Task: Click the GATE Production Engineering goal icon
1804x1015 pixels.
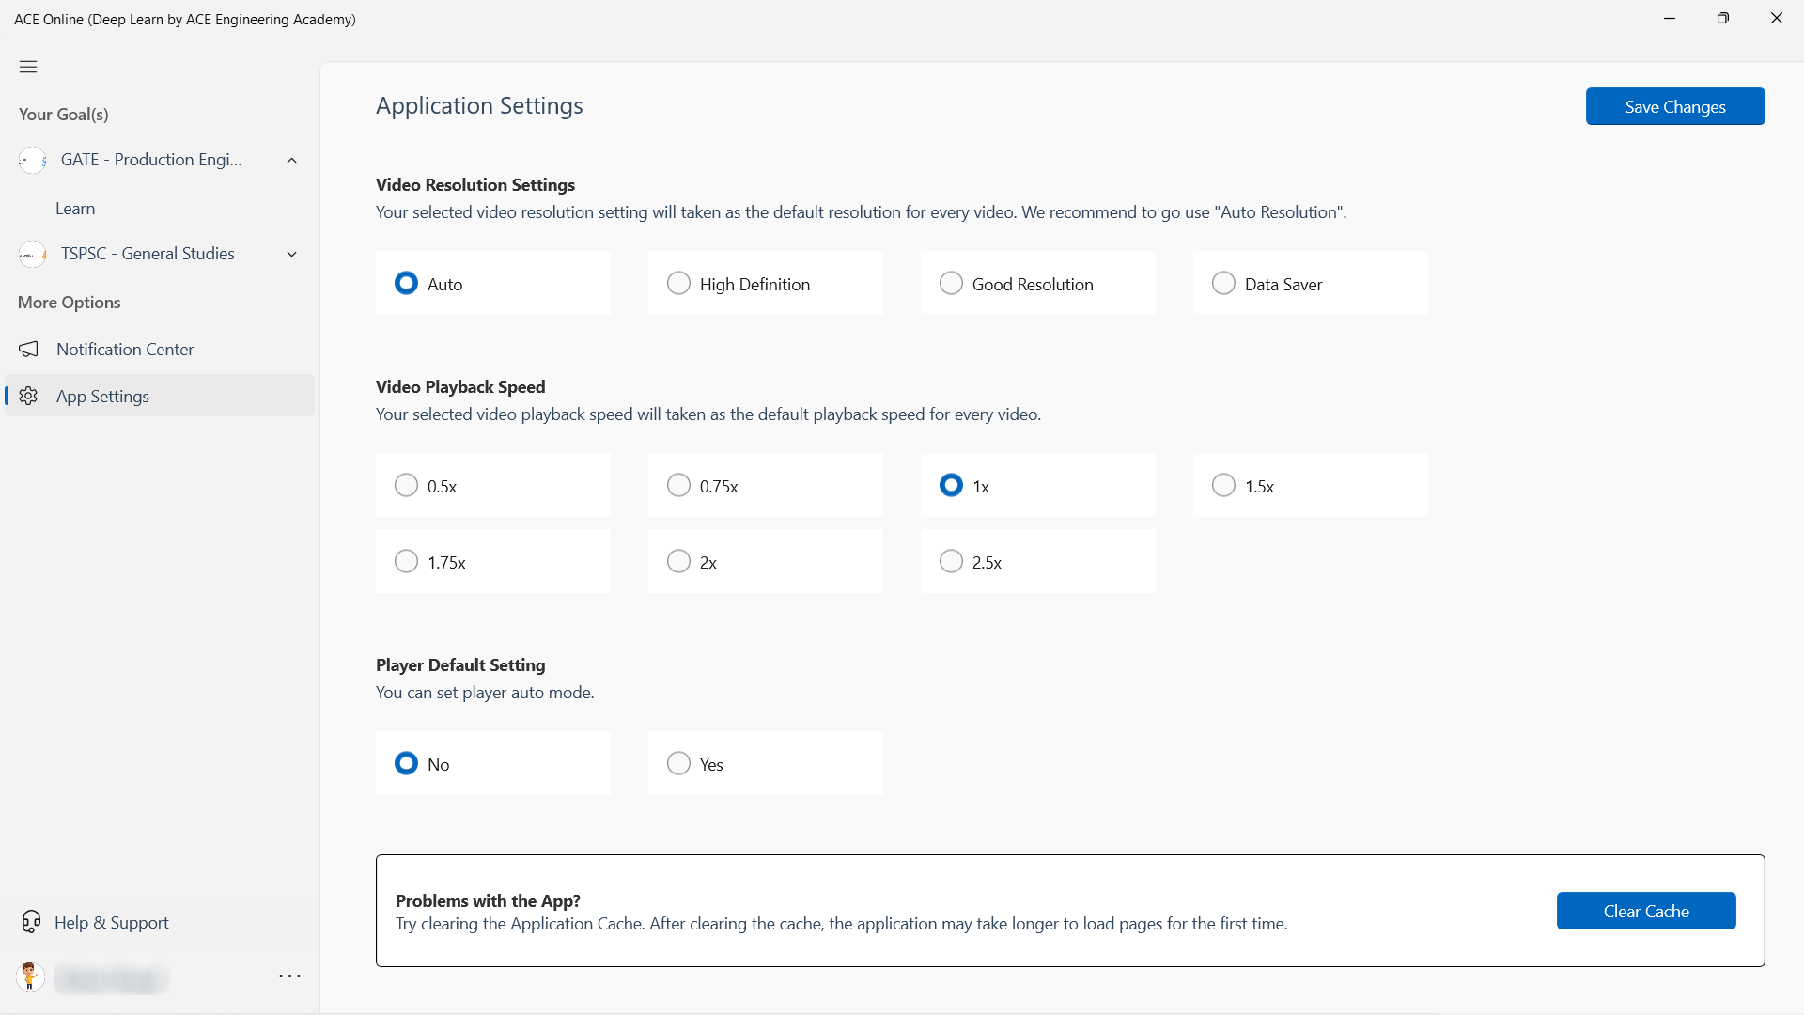Action: coord(33,160)
